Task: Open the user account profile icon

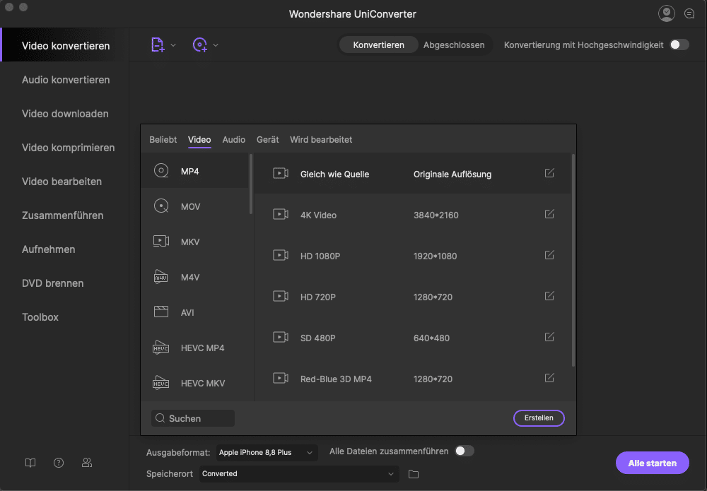Action: (x=666, y=13)
